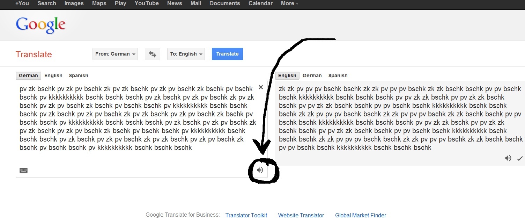This screenshot has width=525, height=224.
Task: Expand the More menu in top bar
Action: point(289,3)
